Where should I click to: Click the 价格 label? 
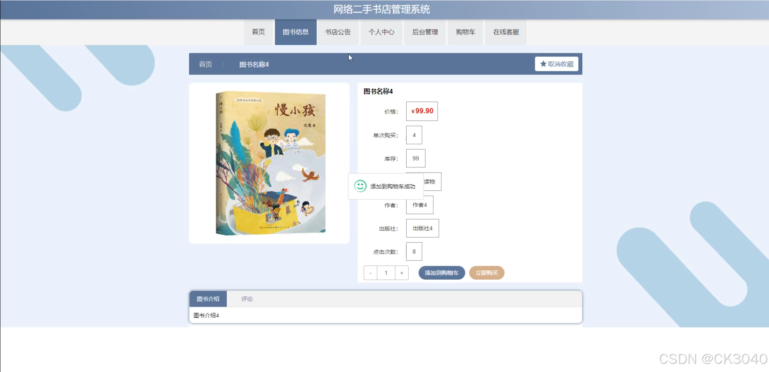391,112
